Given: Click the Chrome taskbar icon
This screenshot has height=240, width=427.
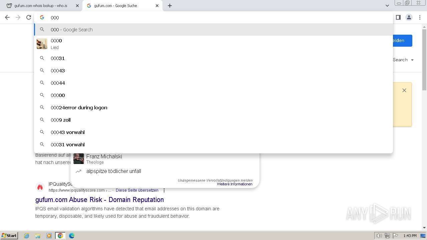Looking at the screenshot, I should tap(60, 236).
